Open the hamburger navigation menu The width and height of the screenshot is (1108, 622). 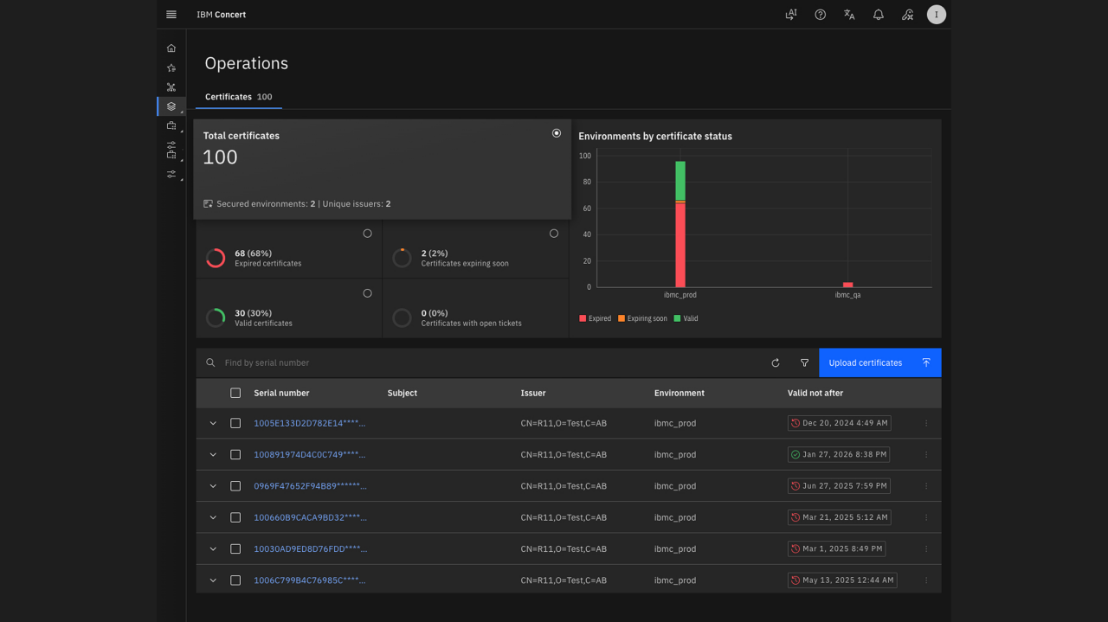pos(171,15)
